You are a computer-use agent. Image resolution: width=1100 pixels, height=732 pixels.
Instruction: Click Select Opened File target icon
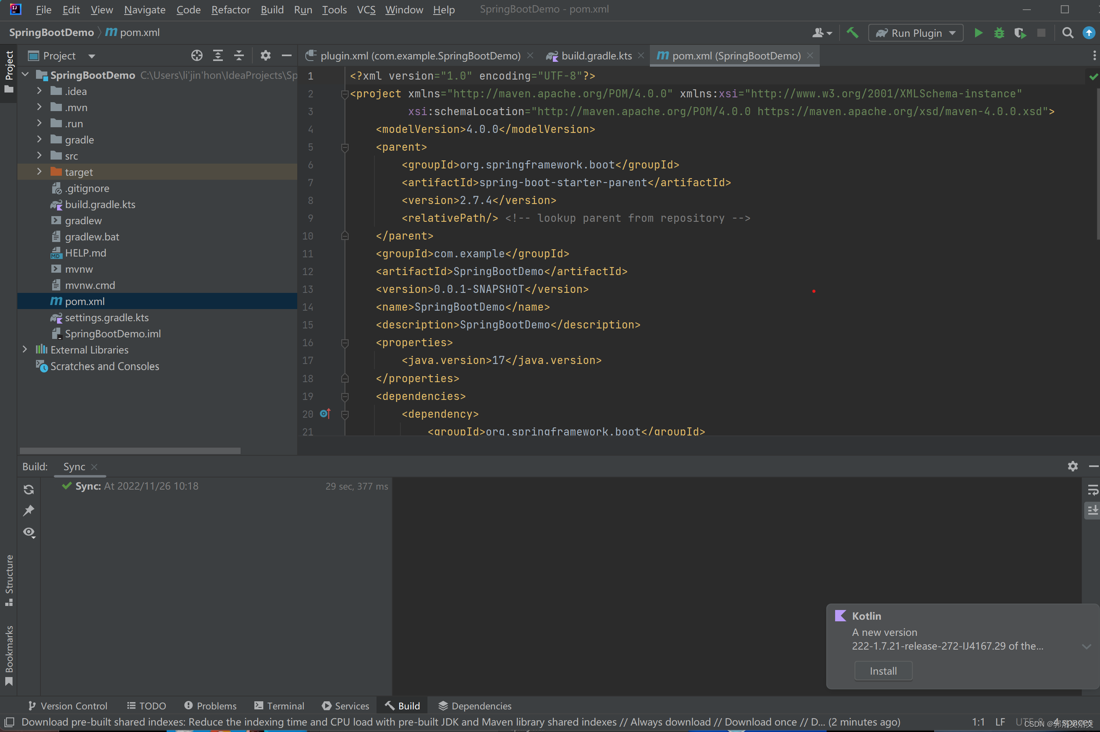pyautogui.click(x=197, y=56)
